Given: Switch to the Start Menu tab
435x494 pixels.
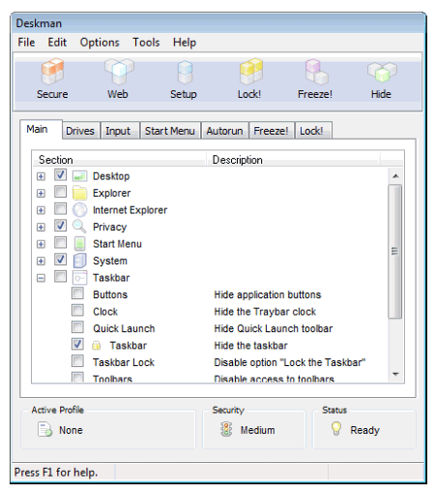Looking at the screenshot, I should point(170,131).
